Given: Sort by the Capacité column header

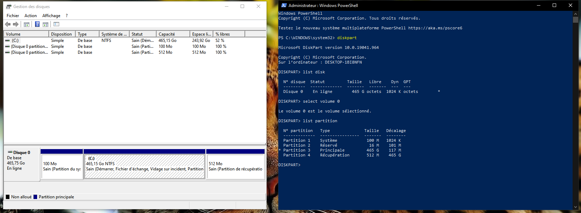Looking at the screenshot, I should click(173, 34).
